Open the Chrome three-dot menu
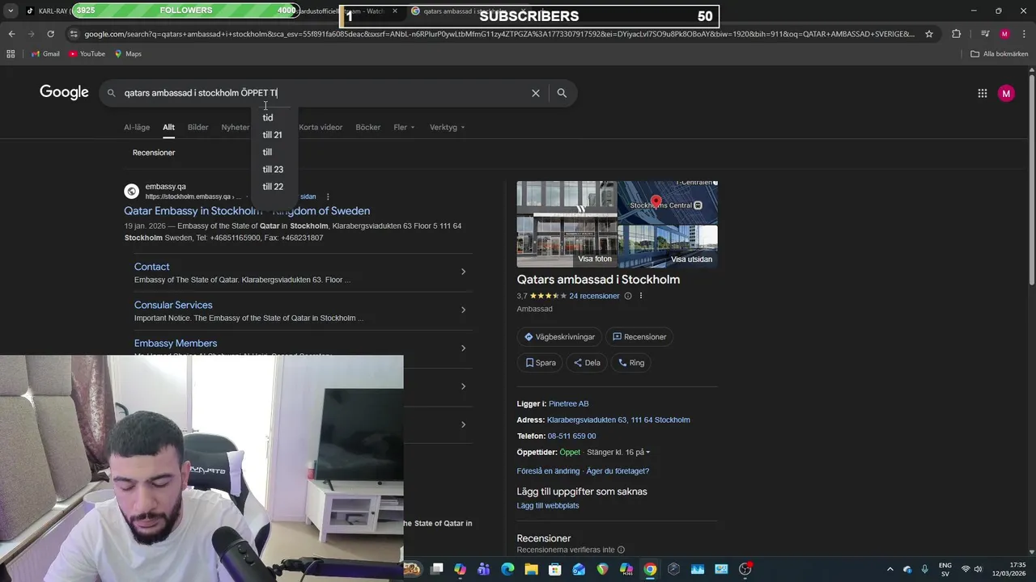The width and height of the screenshot is (1036, 582). [1022, 34]
